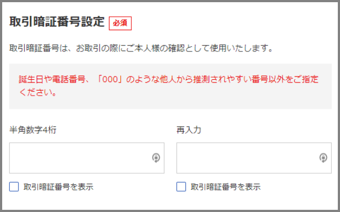Click the ください。 text ending the warning
340x212 pixels.
38,92
